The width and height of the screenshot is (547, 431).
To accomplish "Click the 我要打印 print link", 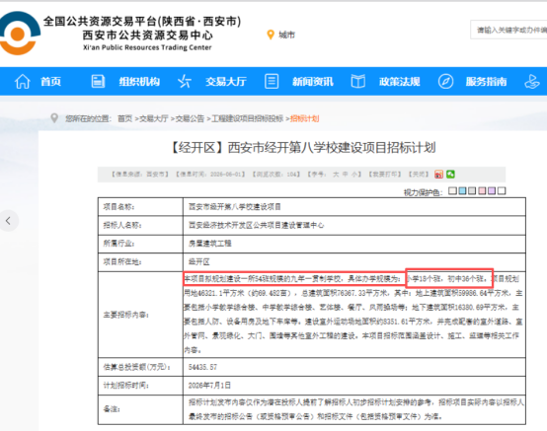I will (385, 174).
